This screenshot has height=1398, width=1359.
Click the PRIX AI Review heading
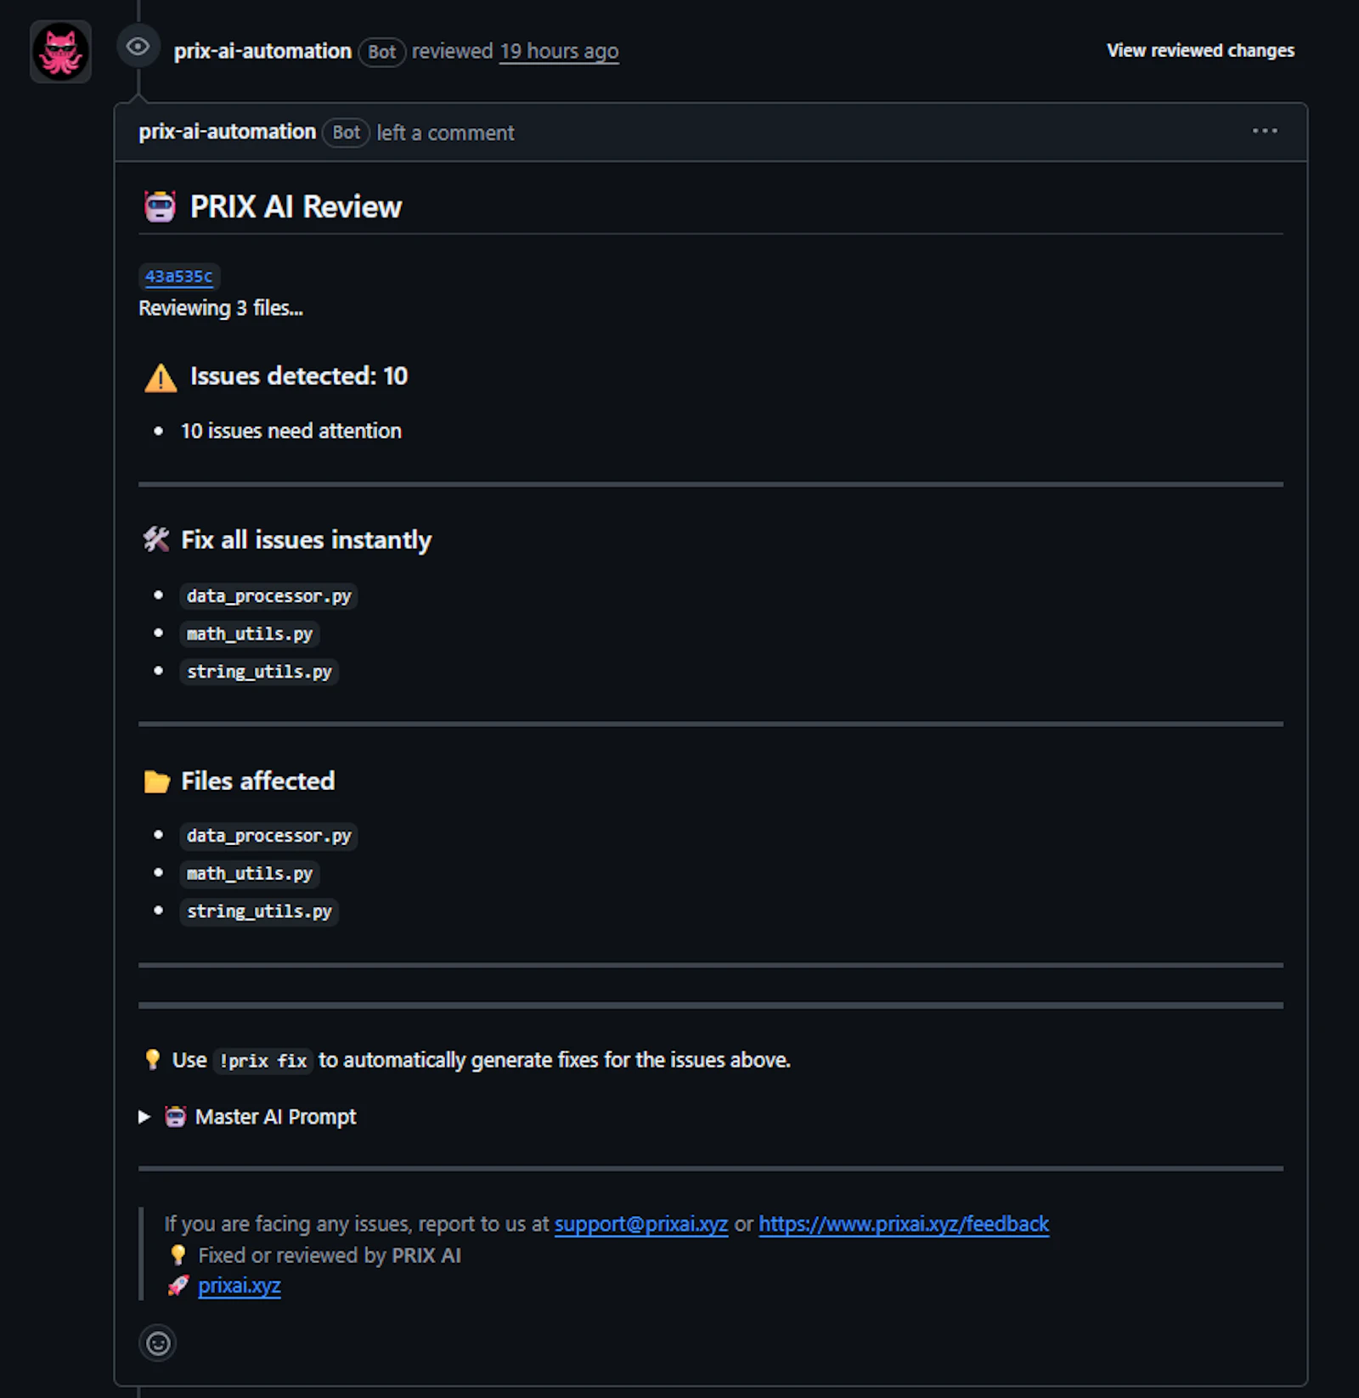click(x=296, y=206)
